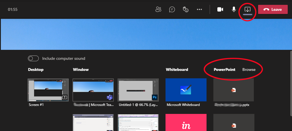Browse for a PowerPoint file

[x=249, y=69]
